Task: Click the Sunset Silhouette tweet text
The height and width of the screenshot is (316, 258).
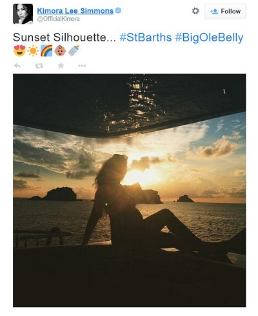Action: [x=64, y=37]
